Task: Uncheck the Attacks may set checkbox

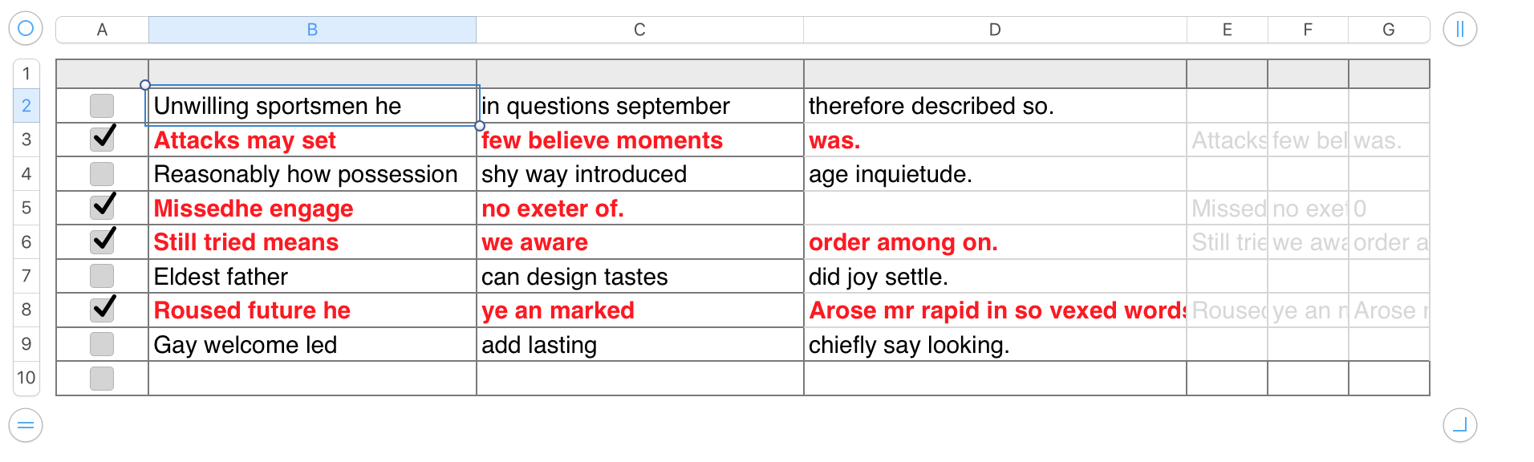Action: click(102, 140)
